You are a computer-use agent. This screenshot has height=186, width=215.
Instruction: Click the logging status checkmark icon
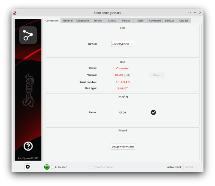click(153, 112)
